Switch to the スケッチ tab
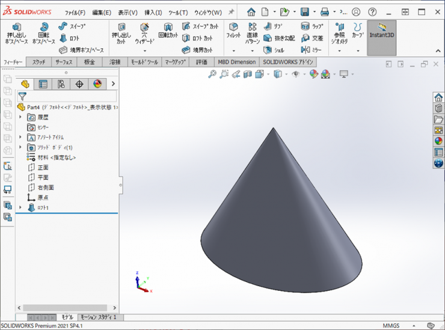Image resolution: width=445 pixels, height=330 pixels. (38, 62)
